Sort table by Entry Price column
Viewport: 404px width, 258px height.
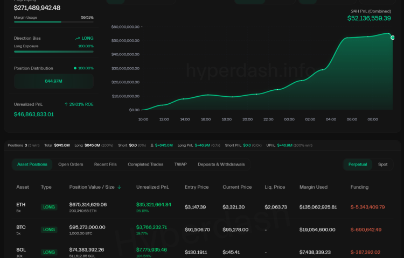point(197,187)
